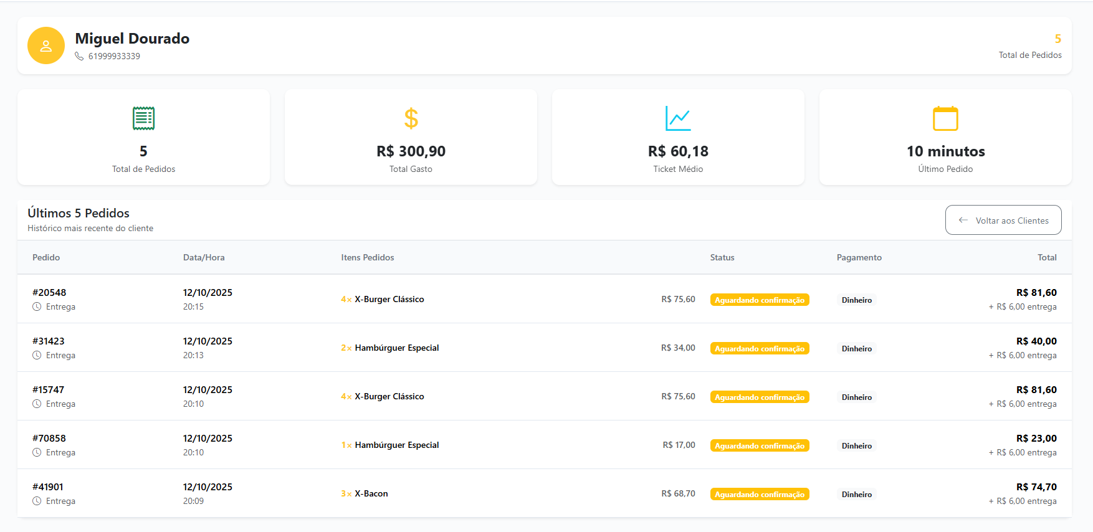This screenshot has height=532, width=1093.
Task: Select order number #20548
Action: click(49, 292)
